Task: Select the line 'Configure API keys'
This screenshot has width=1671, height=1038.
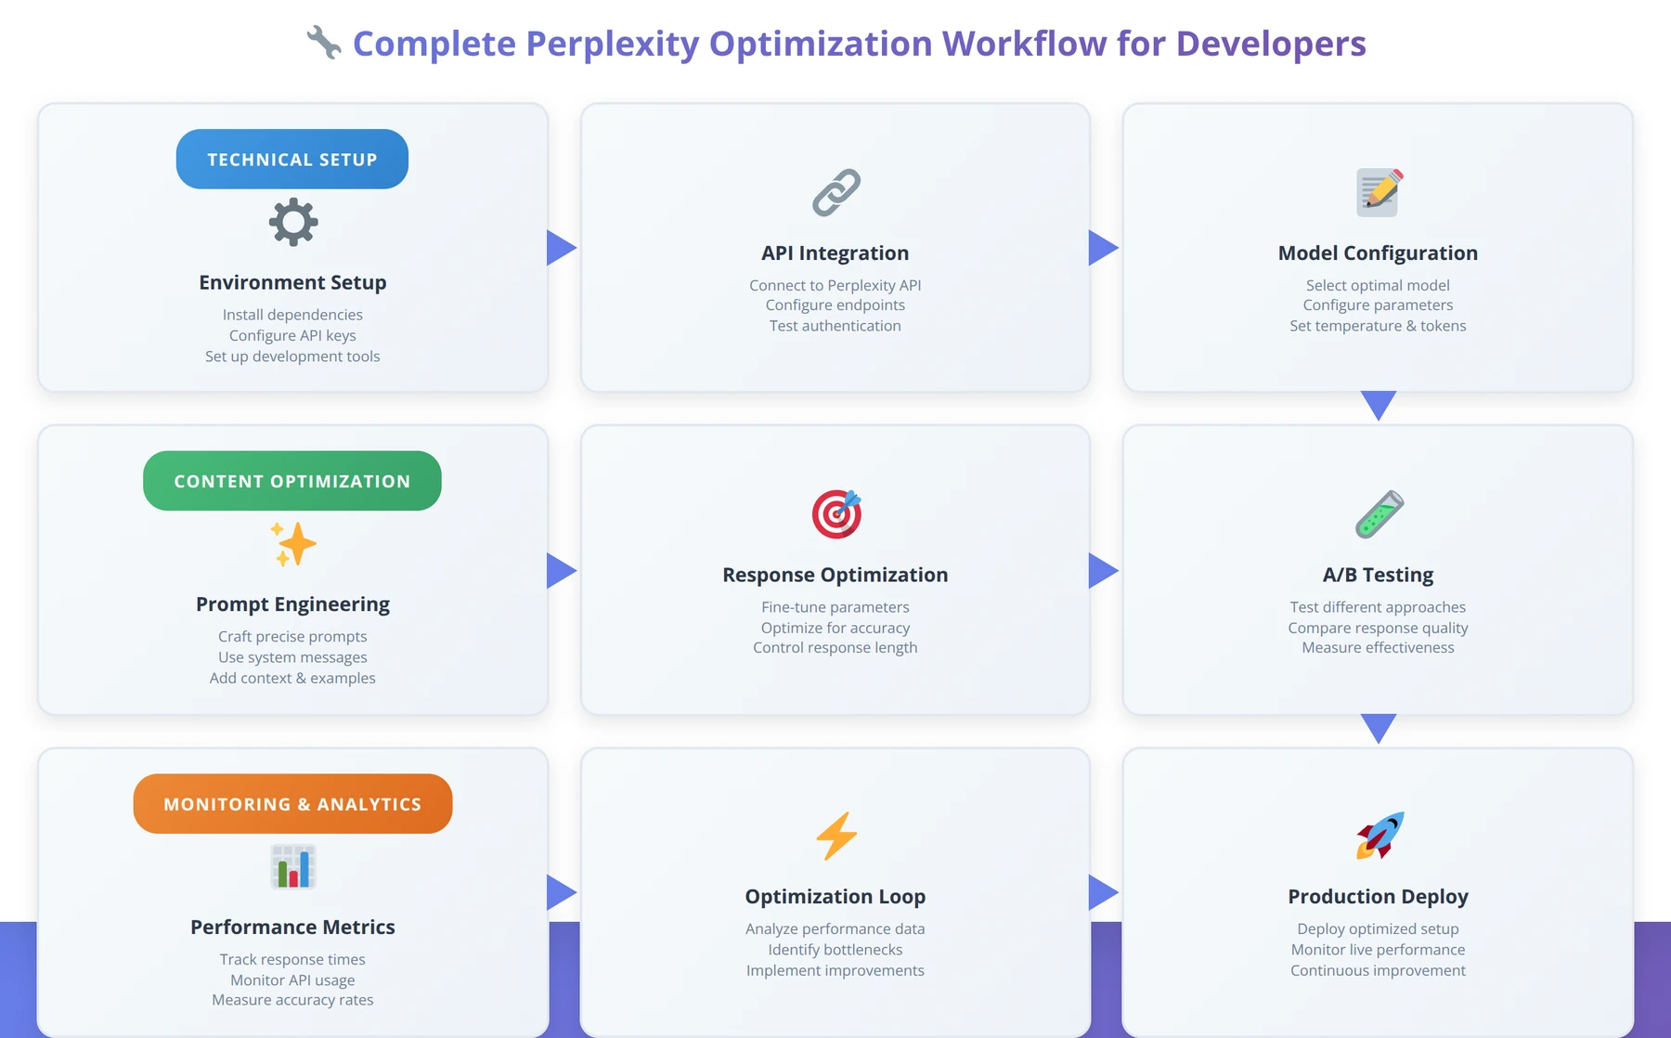Action: [x=292, y=335]
